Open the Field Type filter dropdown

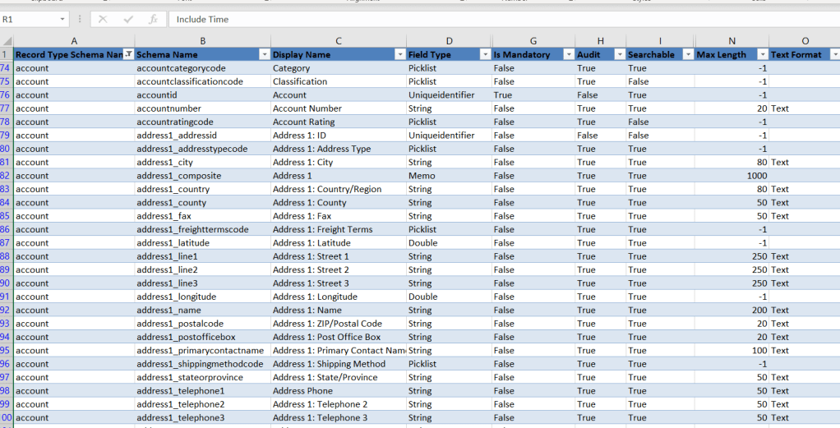pyautogui.click(x=484, y=54)
